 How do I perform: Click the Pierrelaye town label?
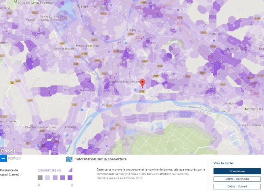click(x=215, y=34)
